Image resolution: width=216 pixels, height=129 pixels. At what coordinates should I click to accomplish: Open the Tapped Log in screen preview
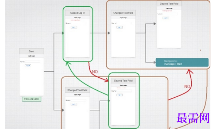point(77,36)
